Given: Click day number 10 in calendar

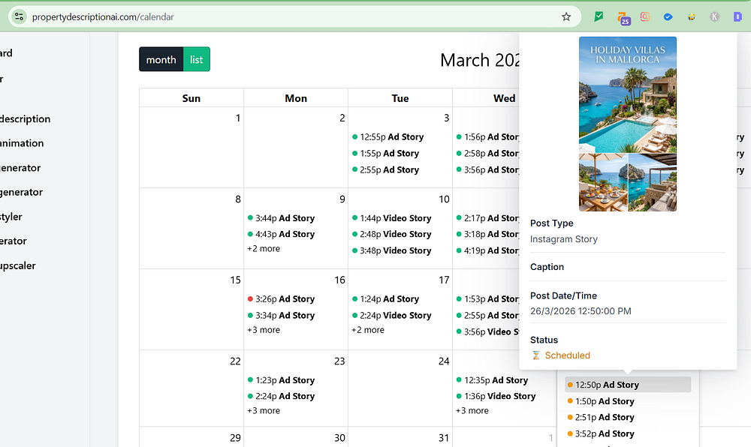Looking at the screenshot, I should pyautogui.click(x=444, y=199).
